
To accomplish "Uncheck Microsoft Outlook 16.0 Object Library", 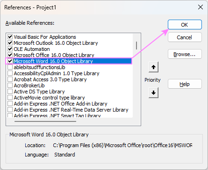I will 10,43.
